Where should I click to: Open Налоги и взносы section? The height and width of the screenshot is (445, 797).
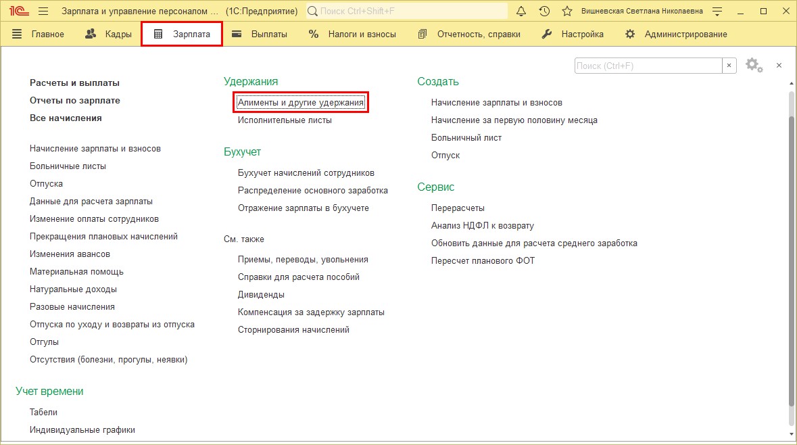tap(353, 34)
